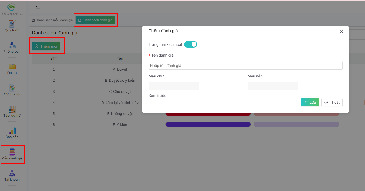Image resolution: width=365 pixels, height=191 pixels.
Task: Close the Thêm đánh giá dialog
Action: [x=341, y=31]
